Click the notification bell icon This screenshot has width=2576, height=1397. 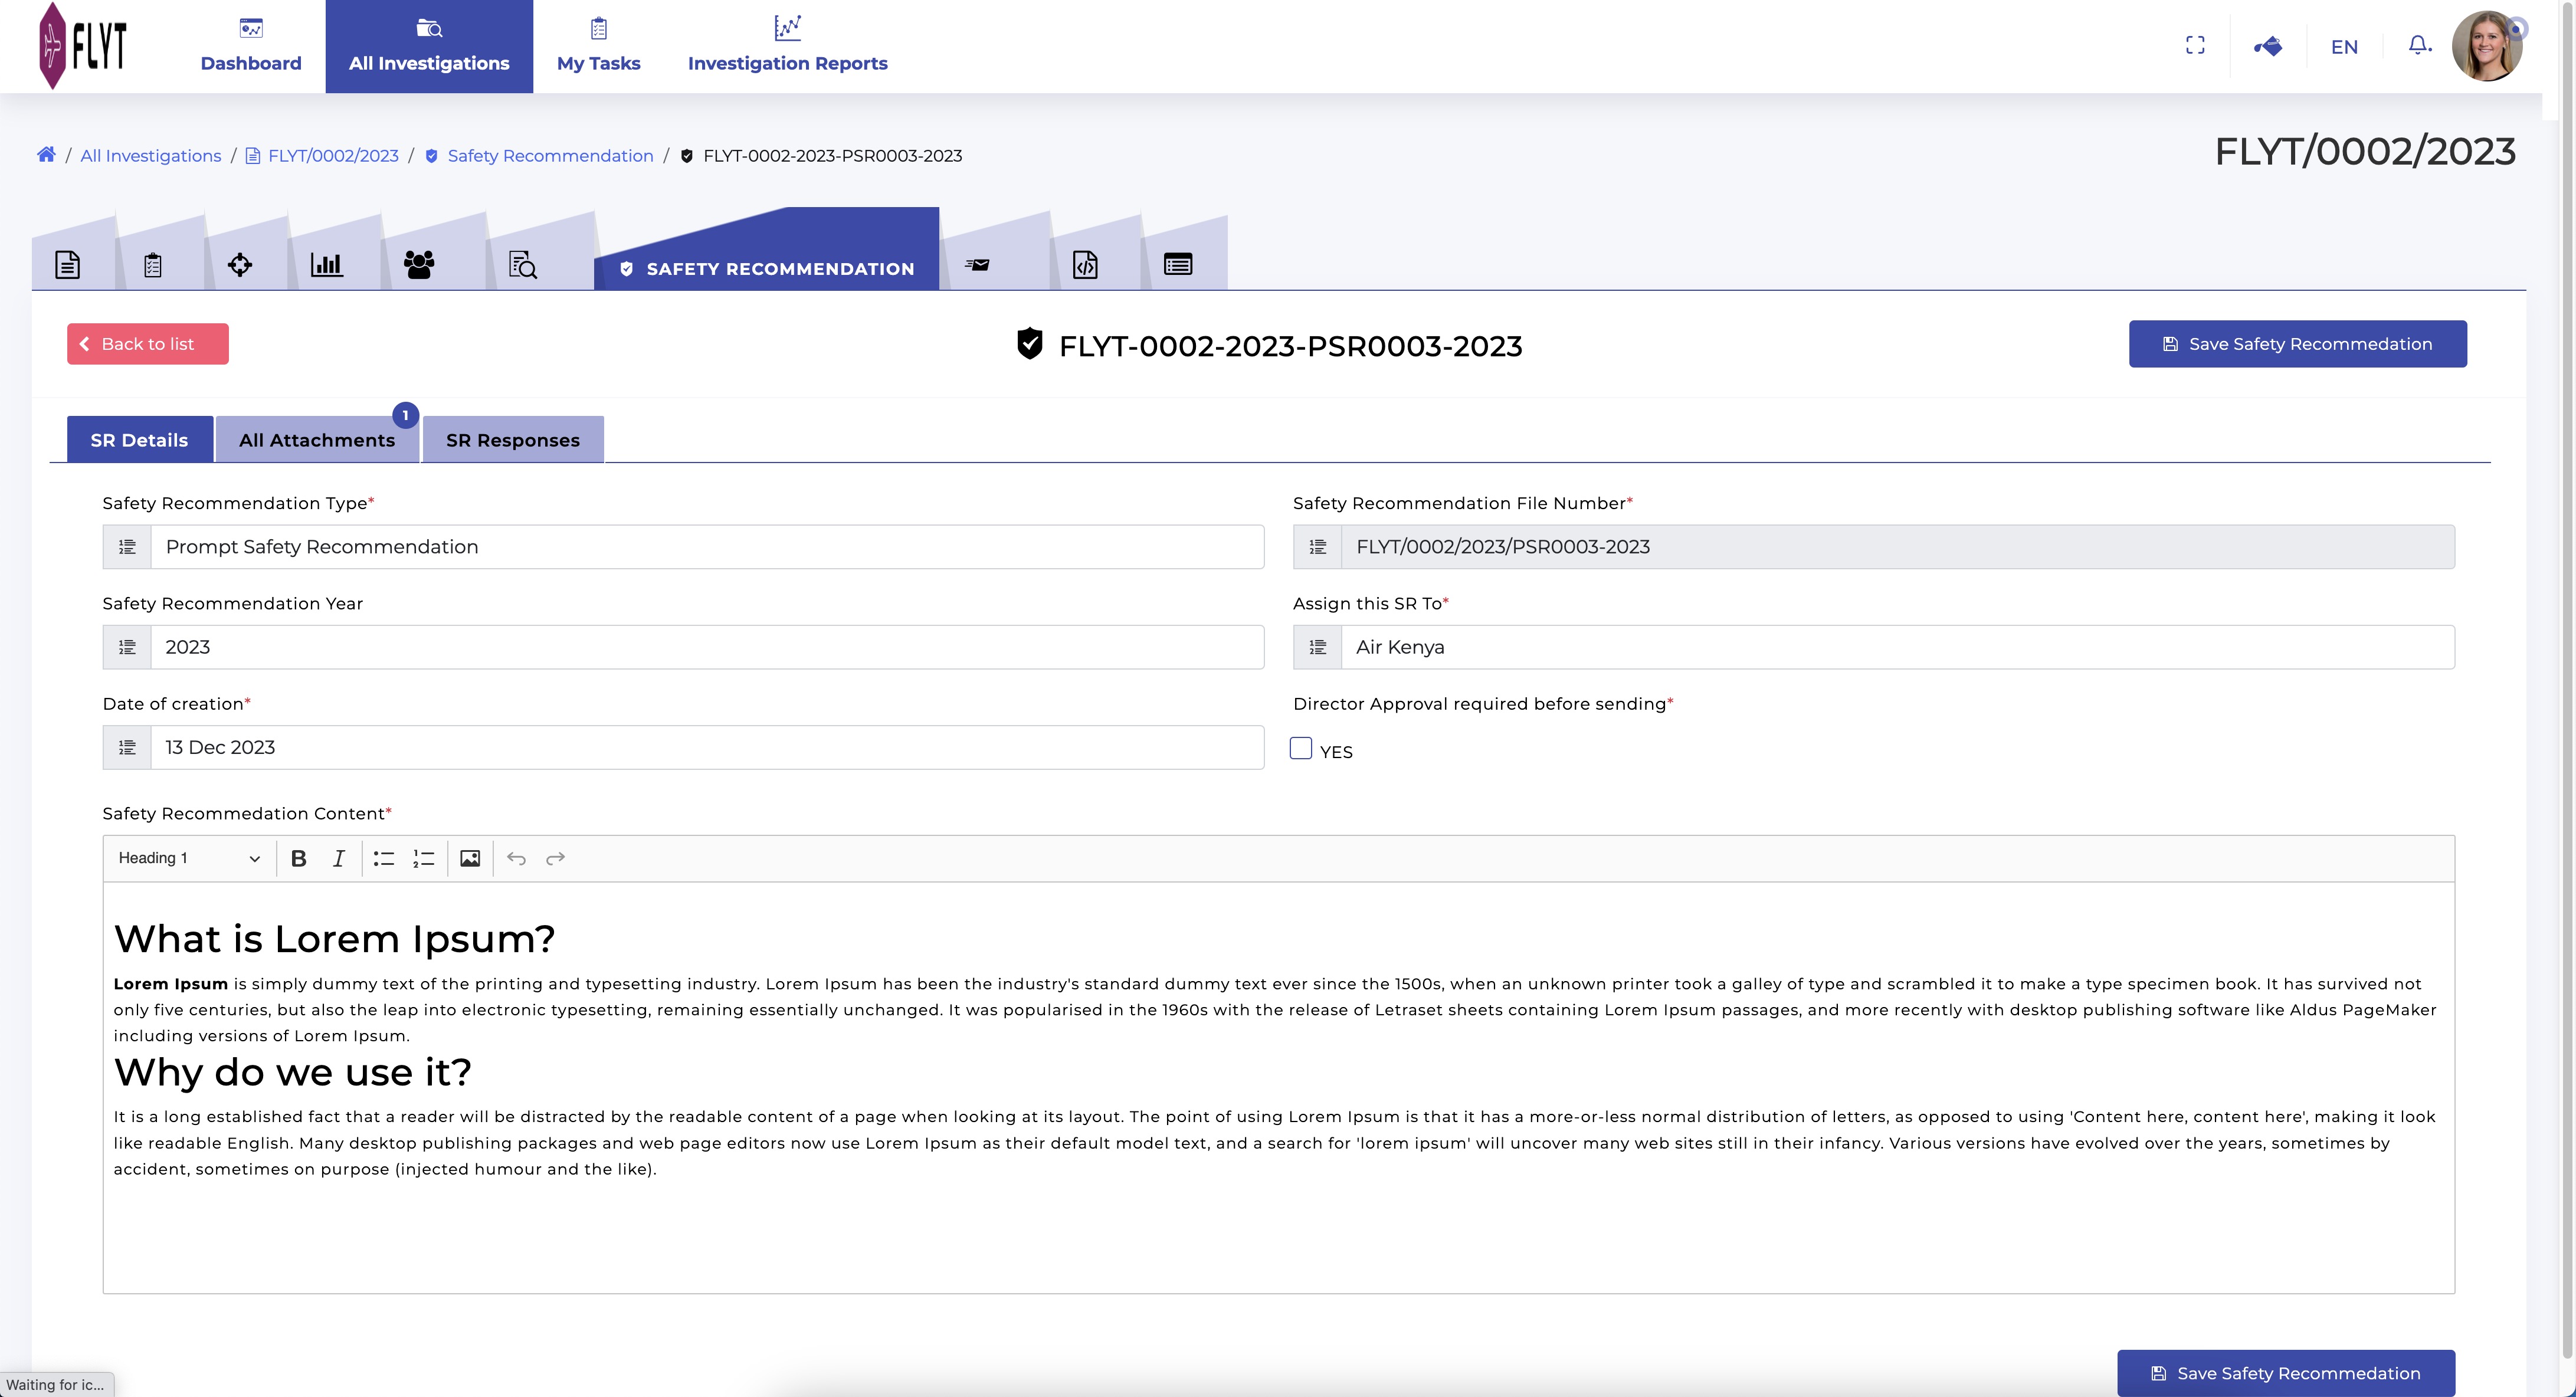coord(2418,46)
